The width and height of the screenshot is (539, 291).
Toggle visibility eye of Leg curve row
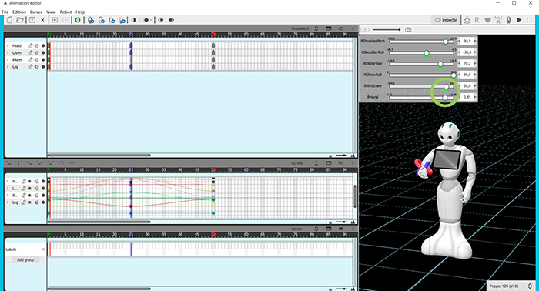30,202
